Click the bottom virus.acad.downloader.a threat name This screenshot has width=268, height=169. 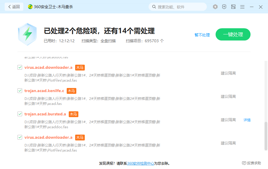(48, 138)
